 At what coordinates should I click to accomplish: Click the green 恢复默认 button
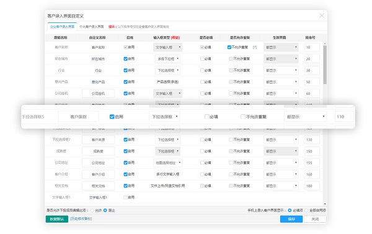(x=57, y=219)
